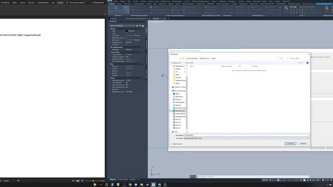Switch to Начало file tab in AutoCAD
This screenshot has height=187, width=333.
pos(113,19)
